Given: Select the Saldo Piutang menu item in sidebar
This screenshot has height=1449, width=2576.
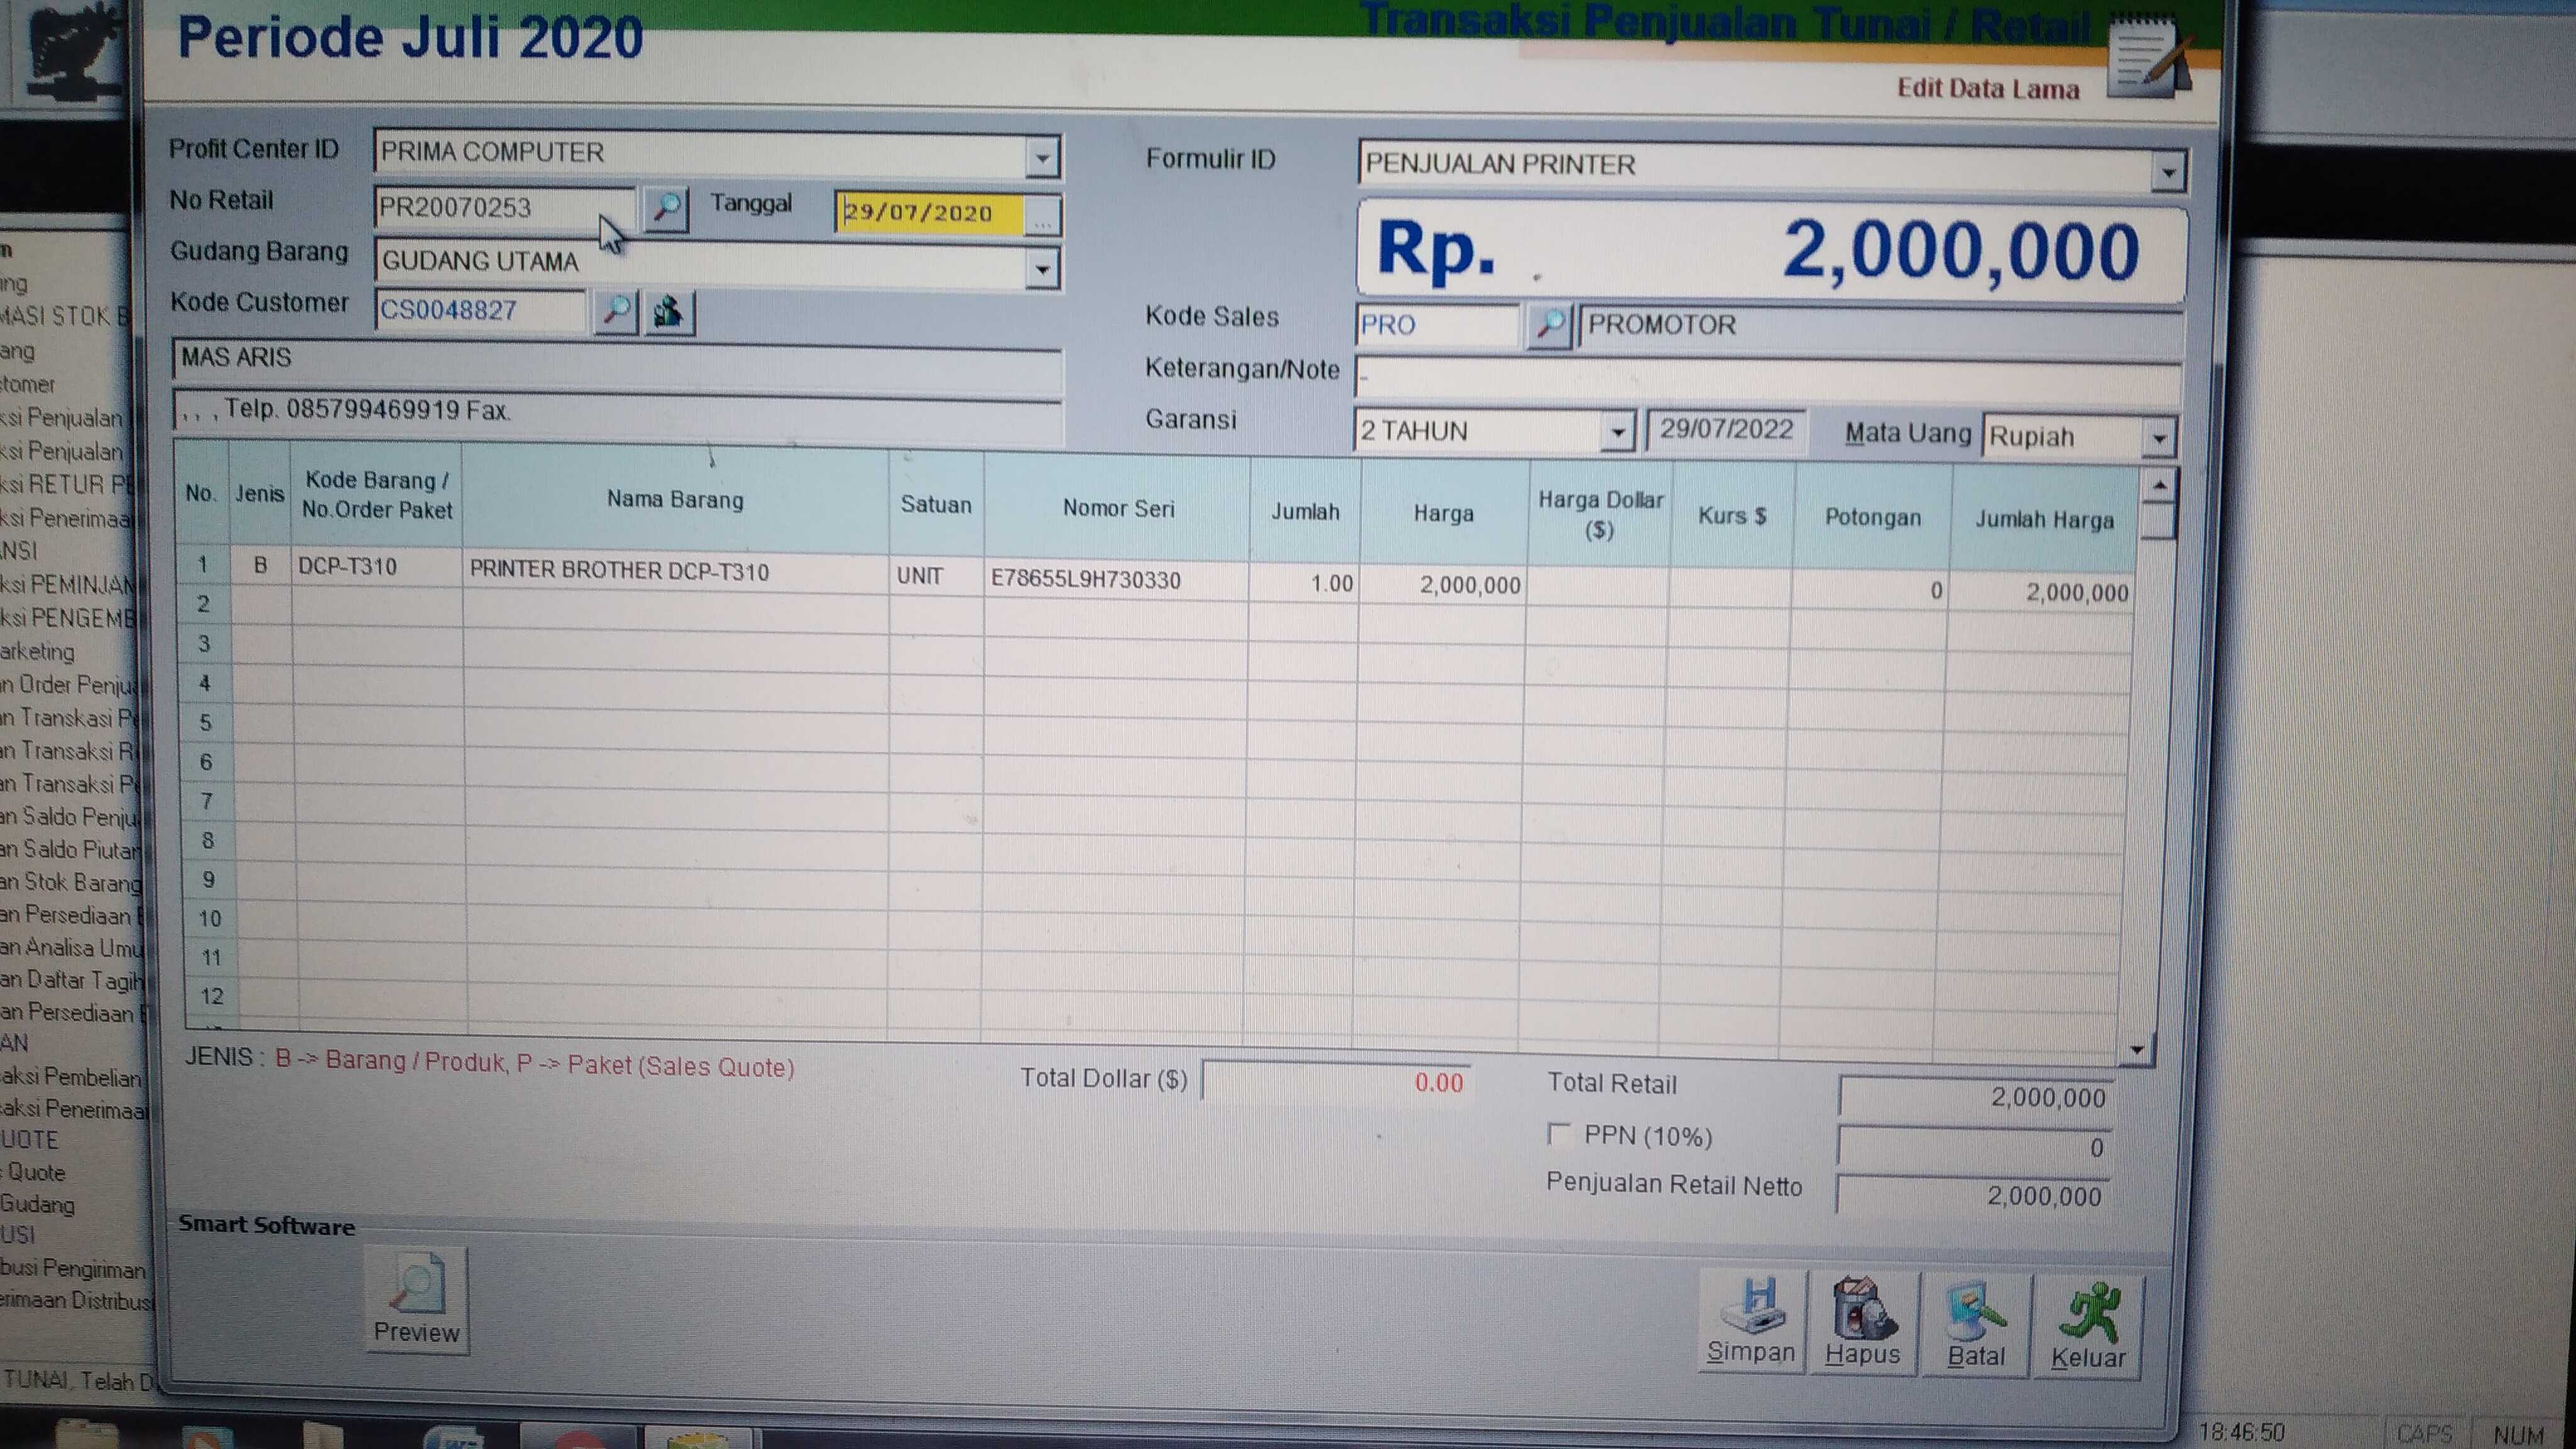Looking at the screenshot, I should click(x=70, y=850).
